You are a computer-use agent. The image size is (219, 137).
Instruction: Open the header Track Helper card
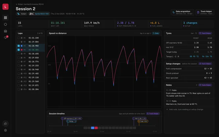click(x=205, y=12)
